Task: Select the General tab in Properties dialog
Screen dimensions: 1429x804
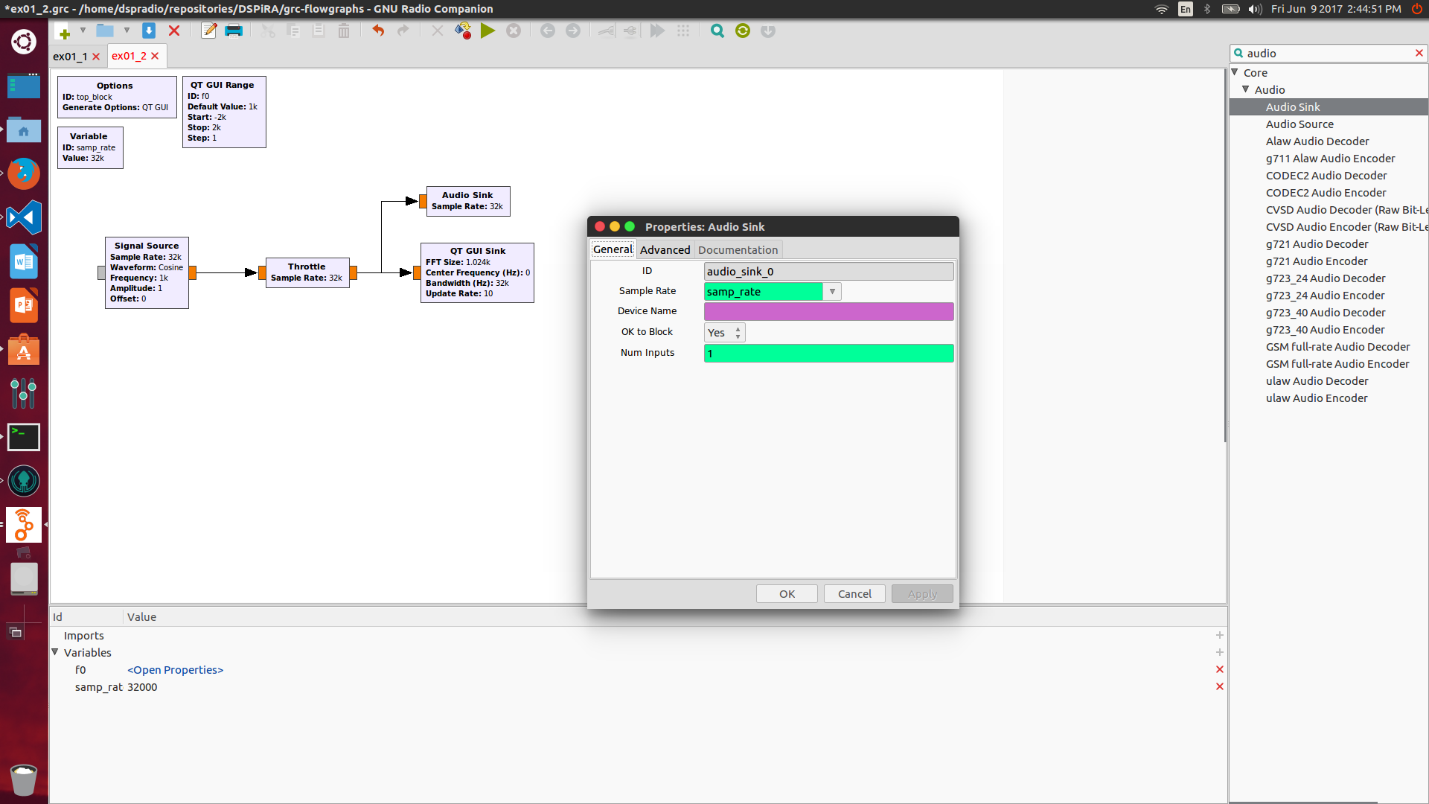Action: coord(613,249)
